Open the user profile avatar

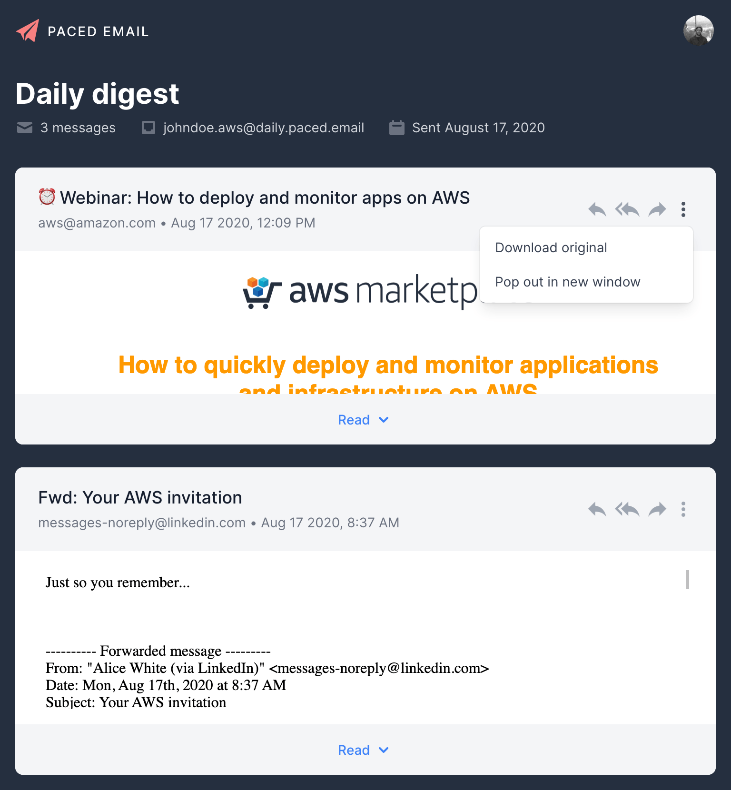click(698, 30)
